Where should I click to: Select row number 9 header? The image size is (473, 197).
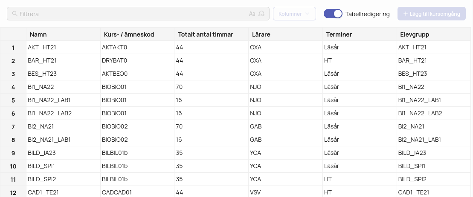click(13, 153)
